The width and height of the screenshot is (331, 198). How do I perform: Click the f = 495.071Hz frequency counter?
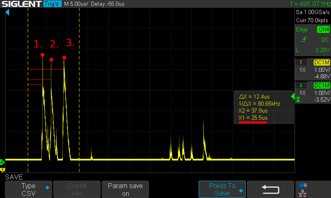pos(311,4)
